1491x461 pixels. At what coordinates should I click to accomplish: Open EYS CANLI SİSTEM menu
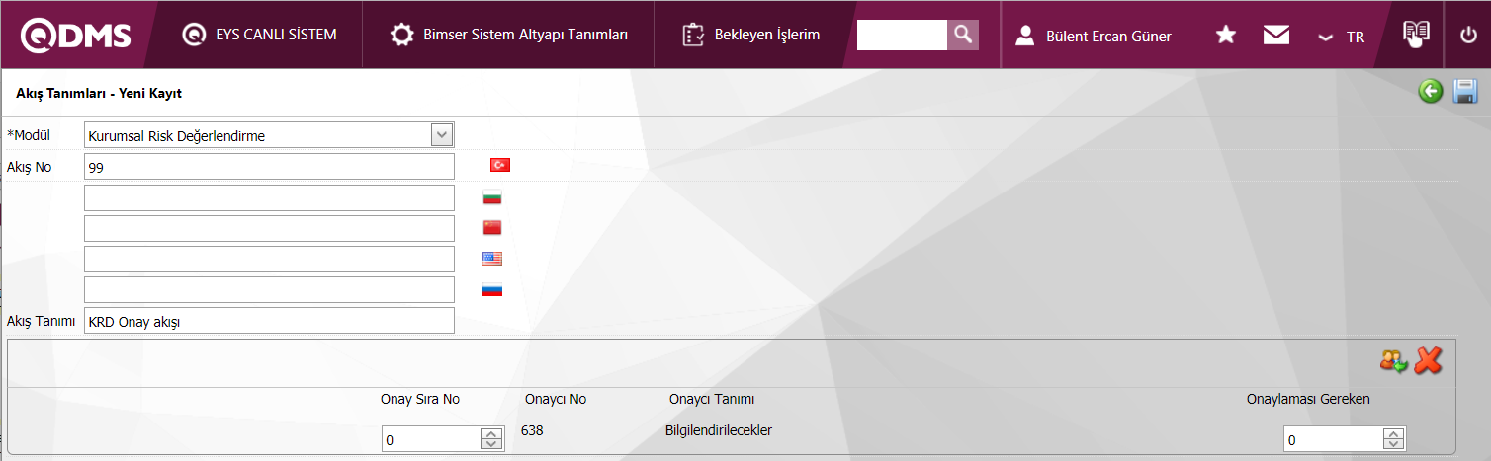click(260, 35)
